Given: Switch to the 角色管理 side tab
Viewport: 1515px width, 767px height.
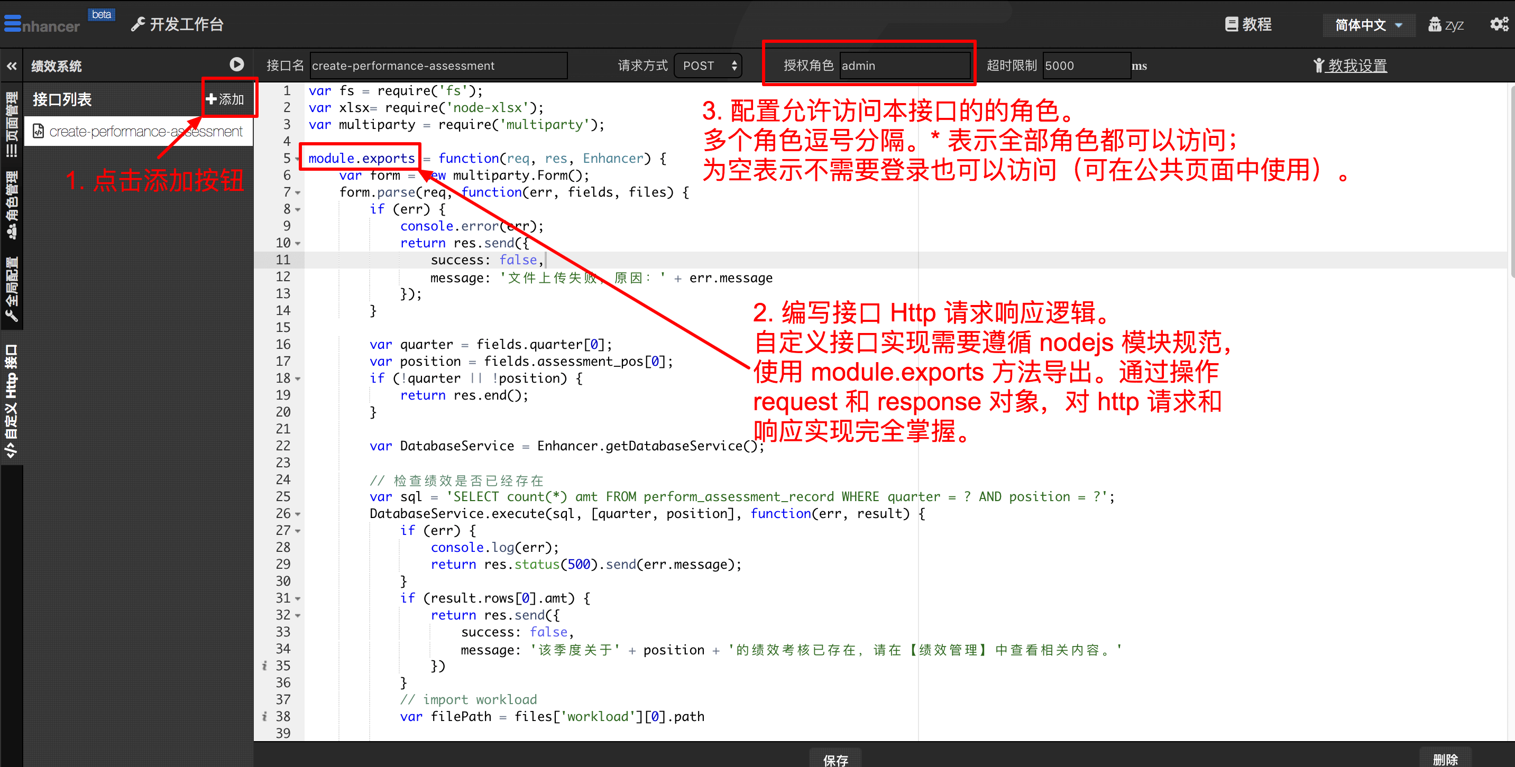Looking at the screenshot, I should pyautogui.click(x=12, y=206).
